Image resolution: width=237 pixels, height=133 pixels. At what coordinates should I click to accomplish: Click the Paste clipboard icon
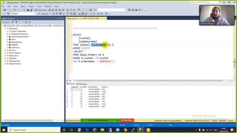[74, 10]
